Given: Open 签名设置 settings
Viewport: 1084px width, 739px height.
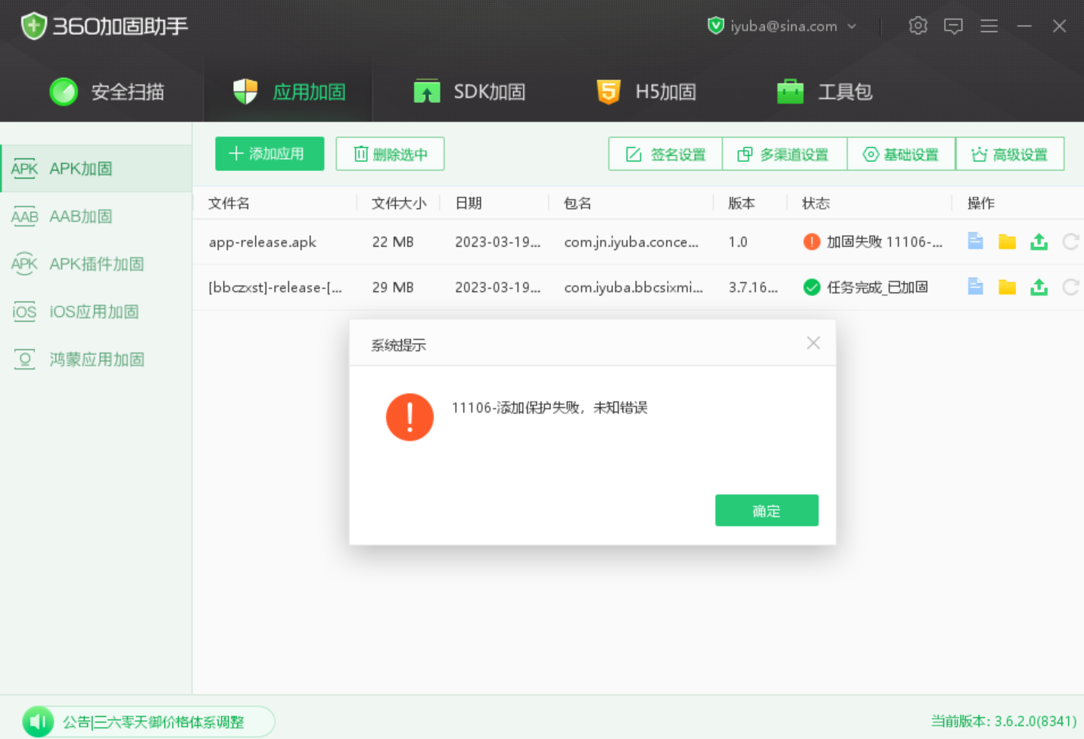Looking at the screenshot, I should [x=665, y=154].
